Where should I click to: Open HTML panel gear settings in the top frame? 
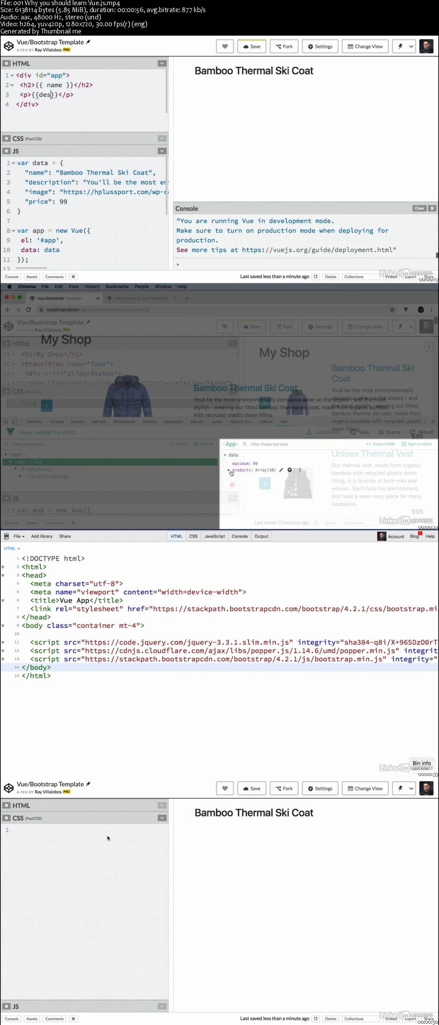tap(6, 64)
